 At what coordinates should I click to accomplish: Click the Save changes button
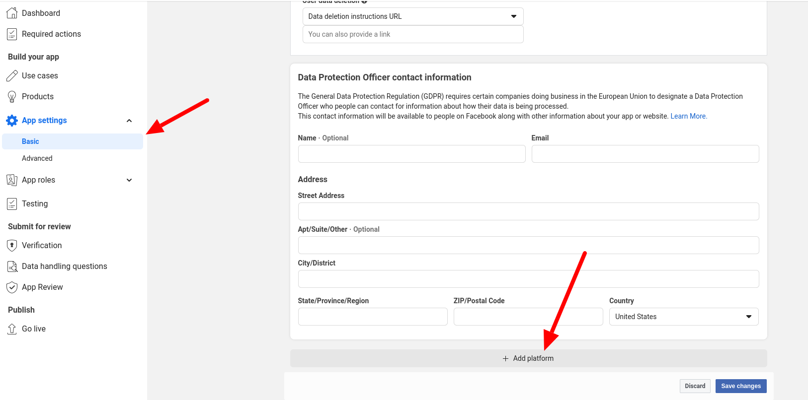(741, 386)
